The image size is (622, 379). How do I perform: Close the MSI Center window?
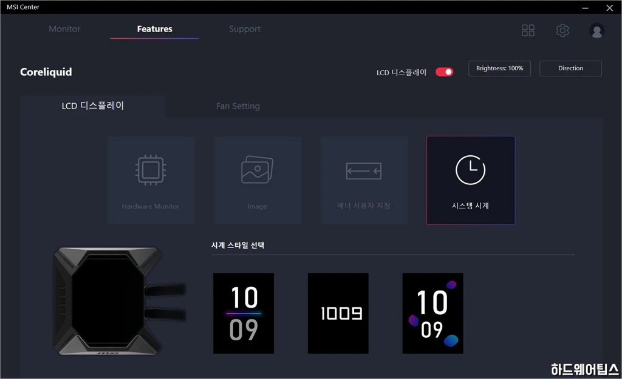[610, 7]
